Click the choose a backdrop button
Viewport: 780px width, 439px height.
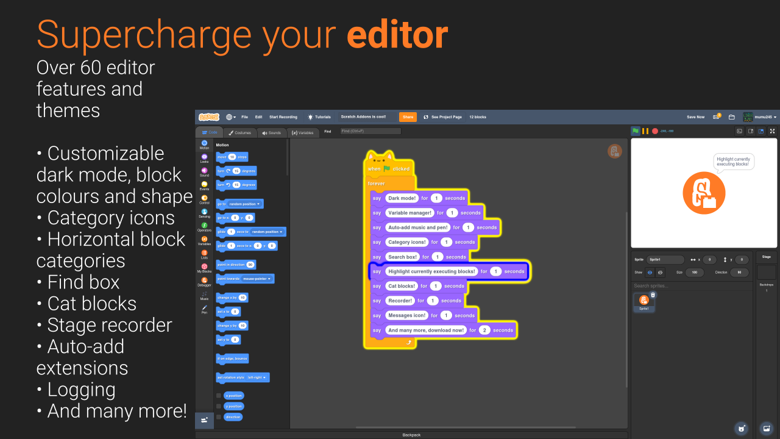tap(766, 428)
